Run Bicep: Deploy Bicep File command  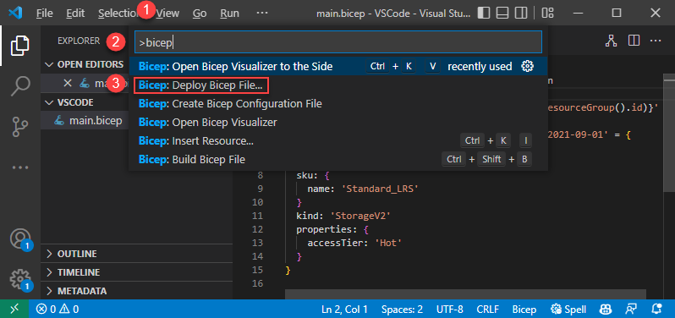pyautogui.click(x=338, y=85)
